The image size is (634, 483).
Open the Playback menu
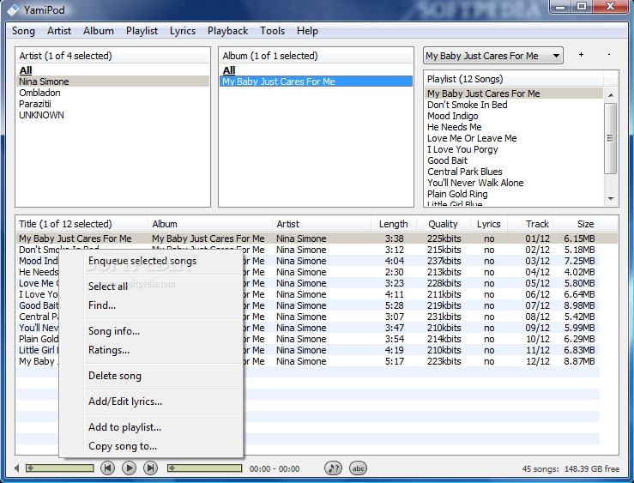click(x=227, y=31)
